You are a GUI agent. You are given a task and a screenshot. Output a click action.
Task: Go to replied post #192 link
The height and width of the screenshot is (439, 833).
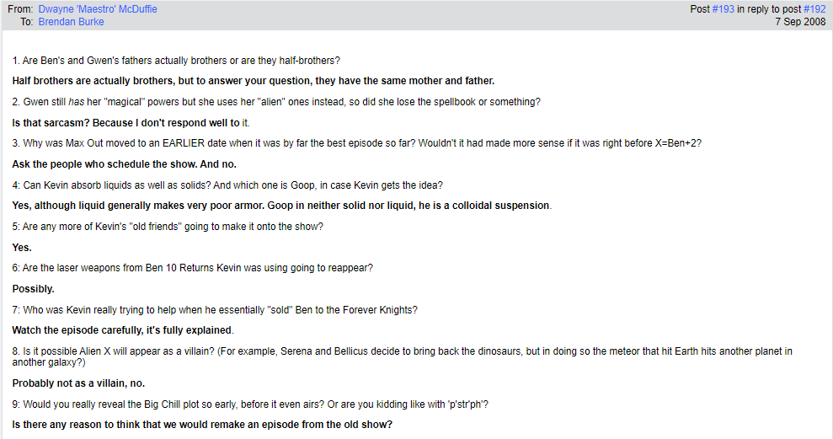click(814, 9)
